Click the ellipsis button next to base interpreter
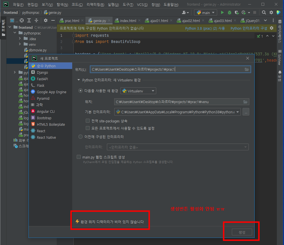This screenshot has width=284, height=245. click(246, 112)
